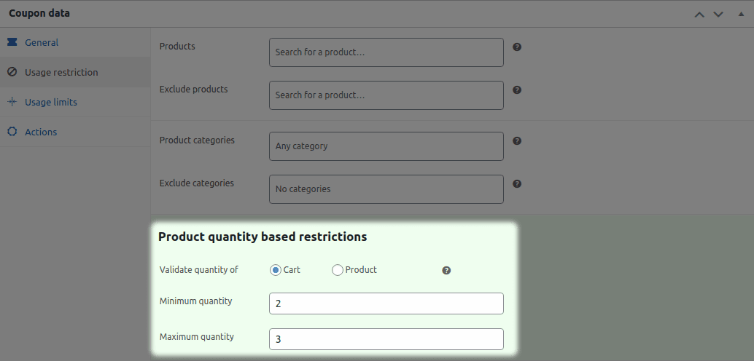Move Coupon data panel up
This screenshot has height=361, width=754.
[x=699, y=14]
